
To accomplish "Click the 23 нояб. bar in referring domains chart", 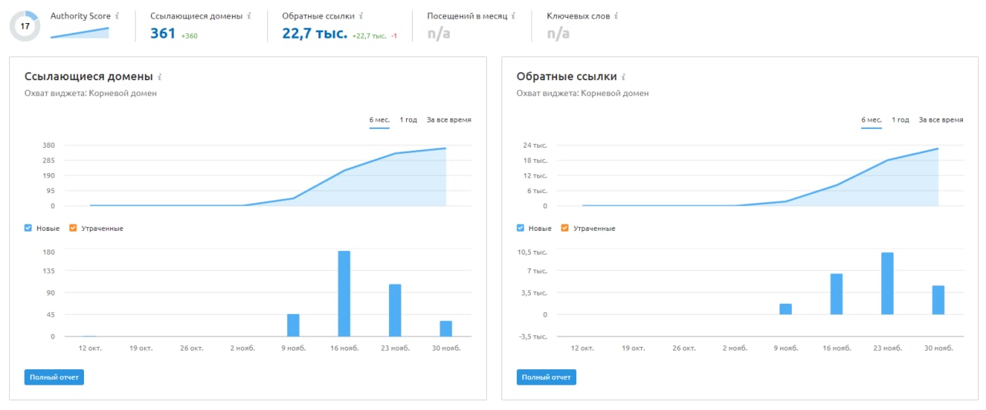I will coord(395,311).
